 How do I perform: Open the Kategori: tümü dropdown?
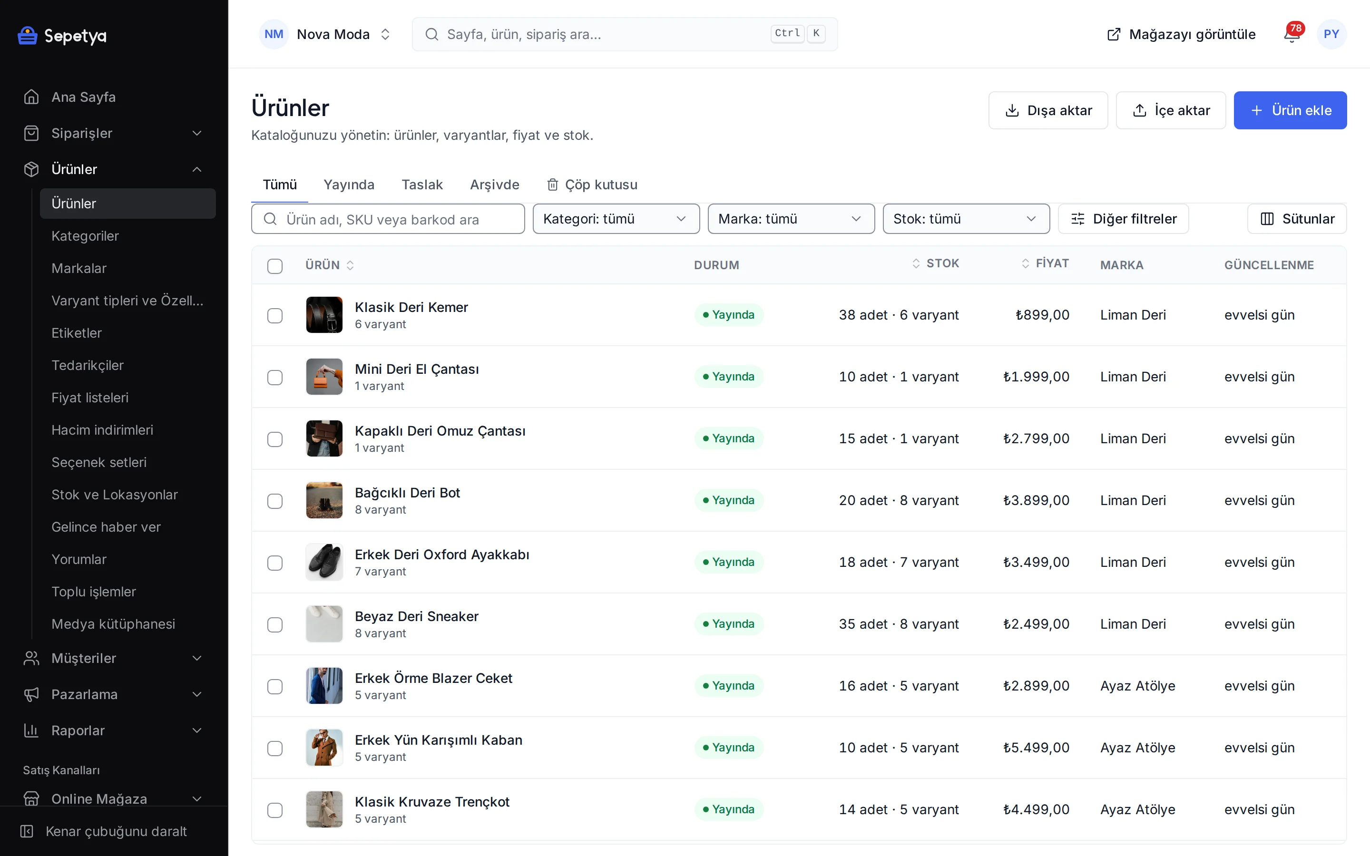tap(616, 219)
